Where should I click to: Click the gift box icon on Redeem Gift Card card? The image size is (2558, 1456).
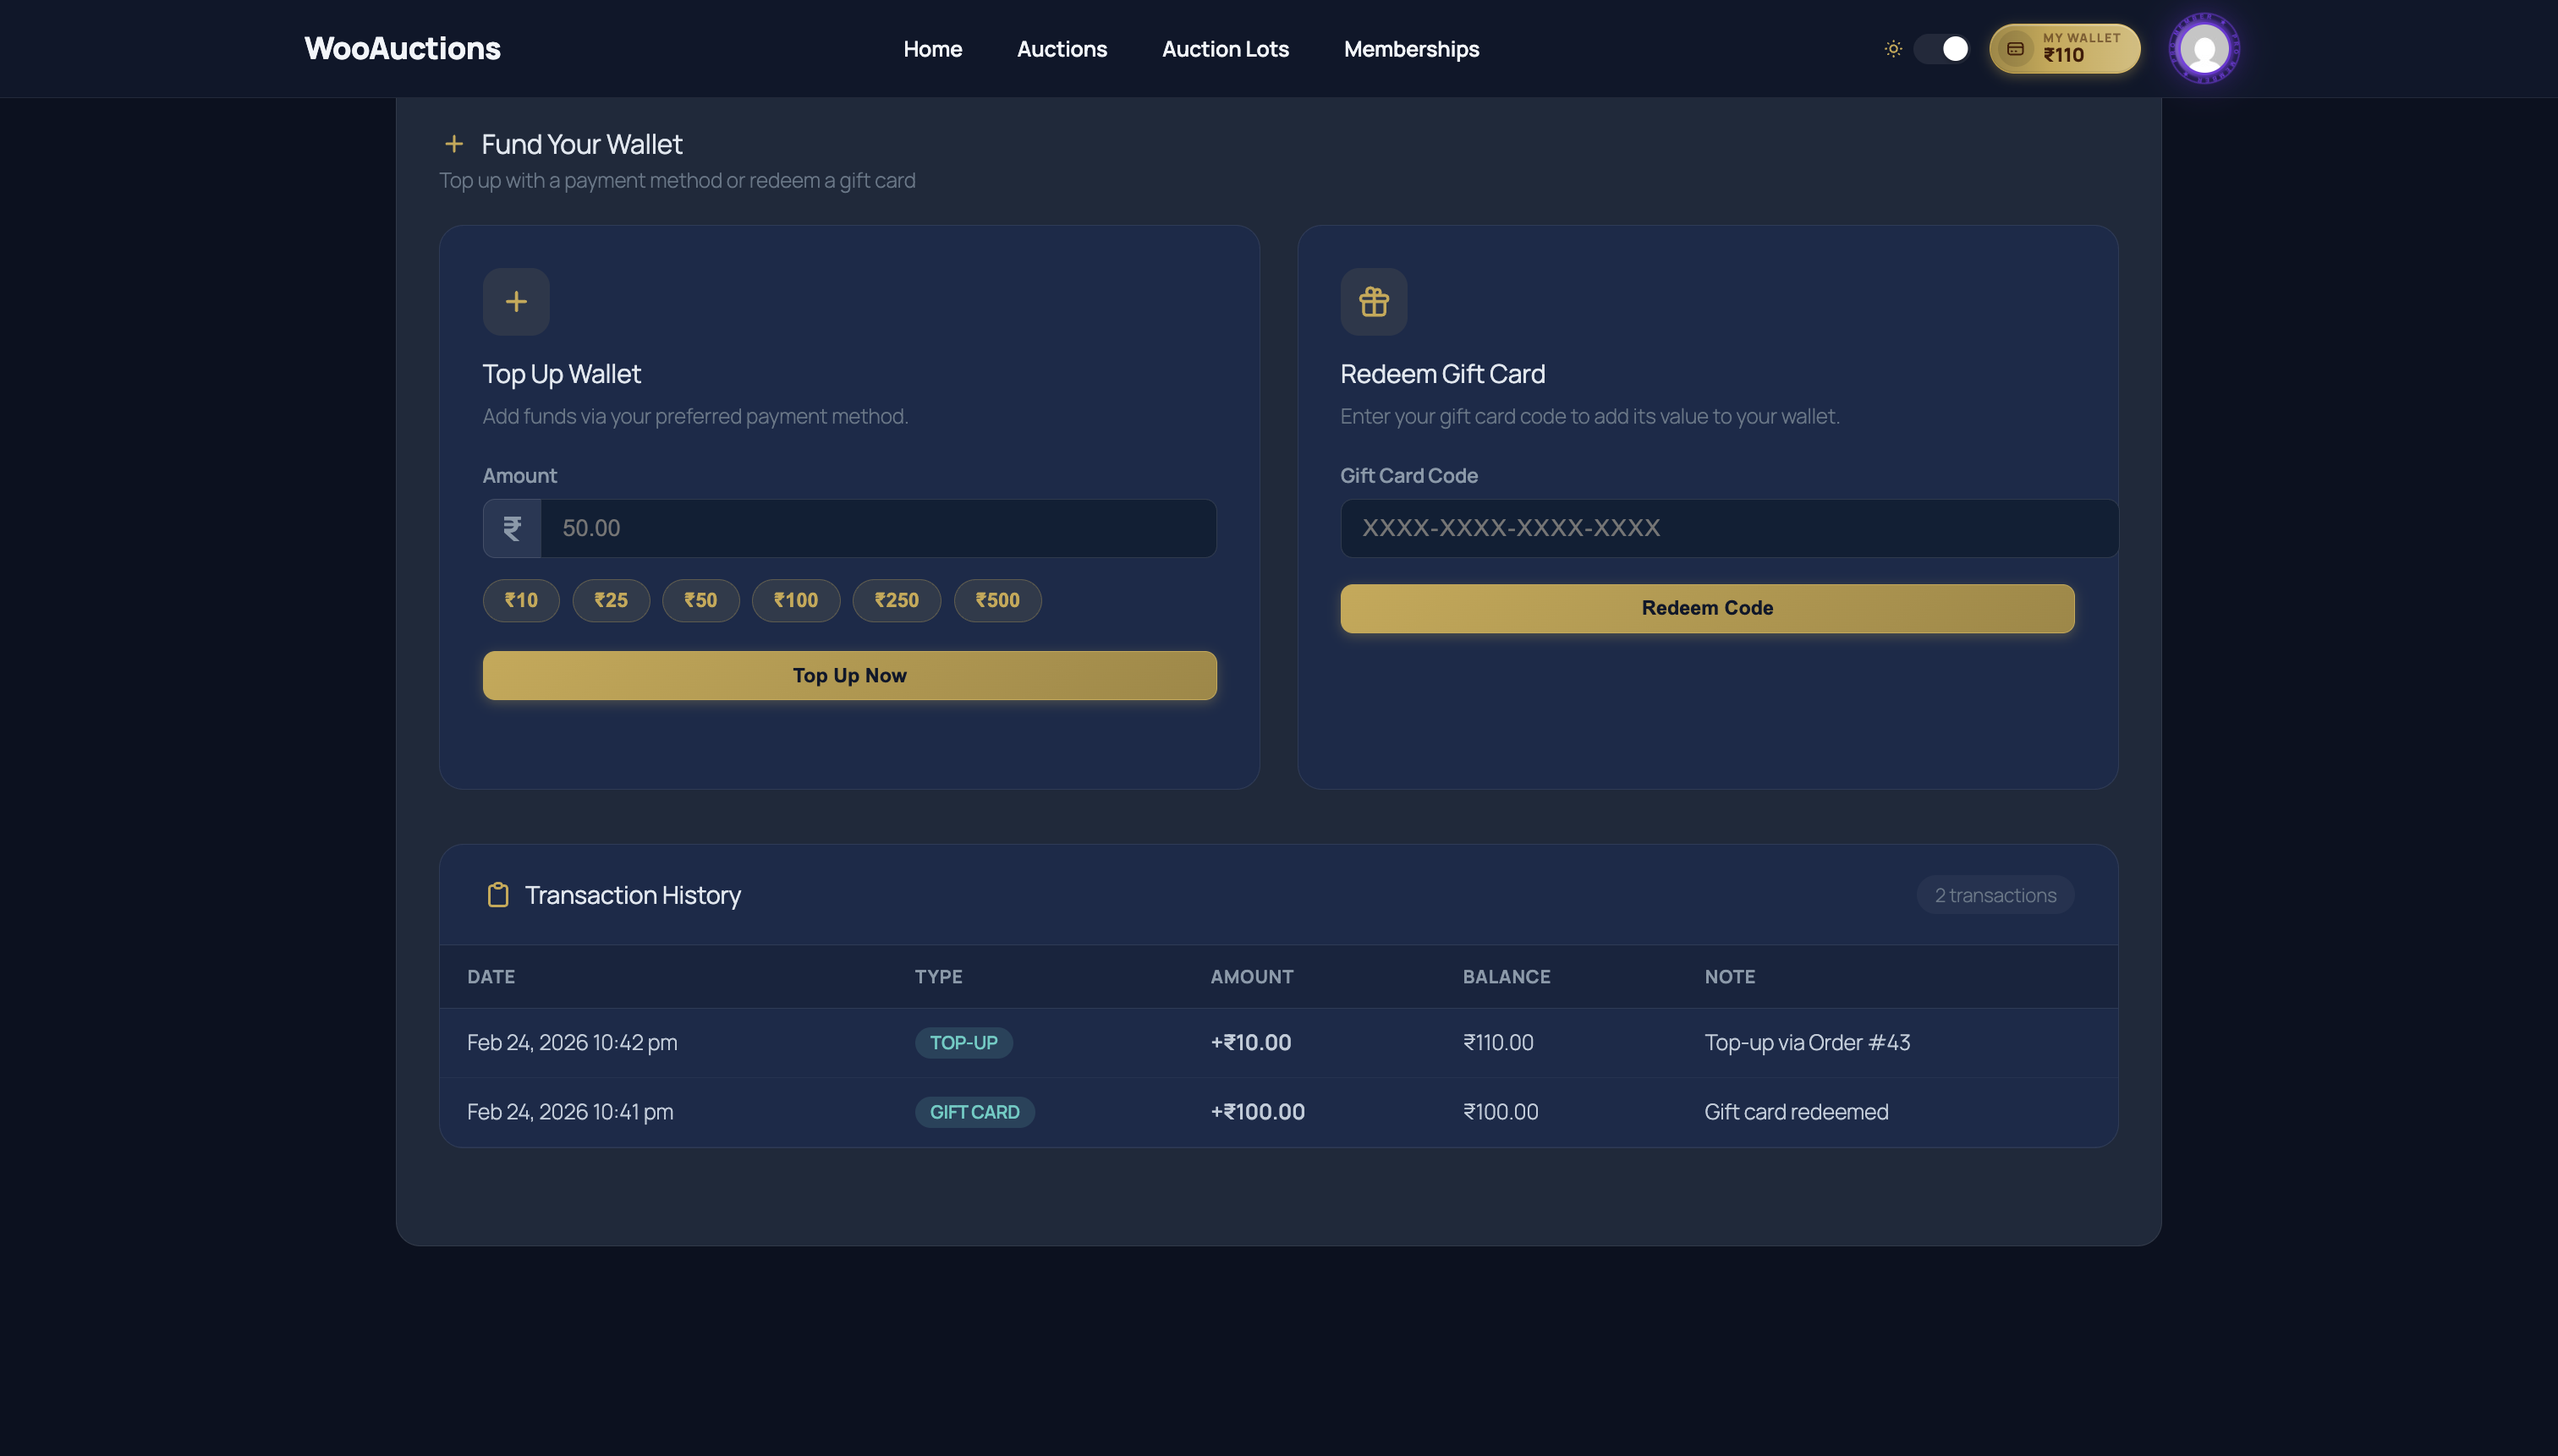(1374, 301)
